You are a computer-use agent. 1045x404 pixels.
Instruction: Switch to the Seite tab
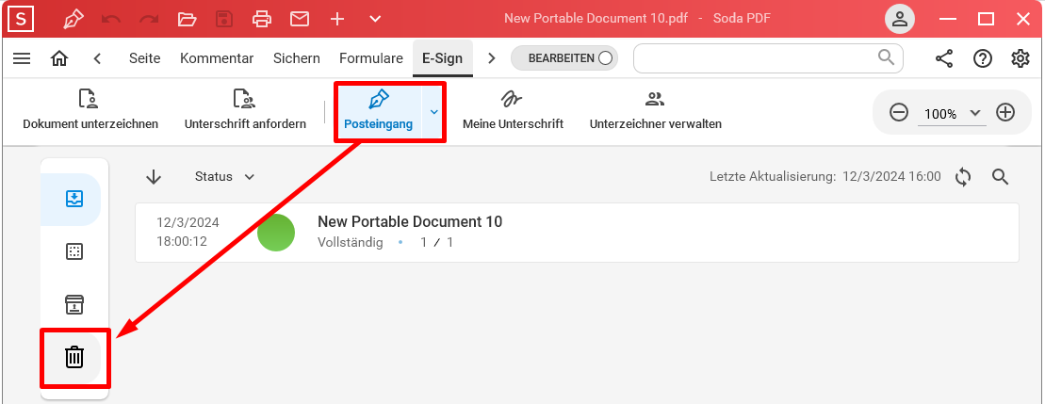pos(144,58)
